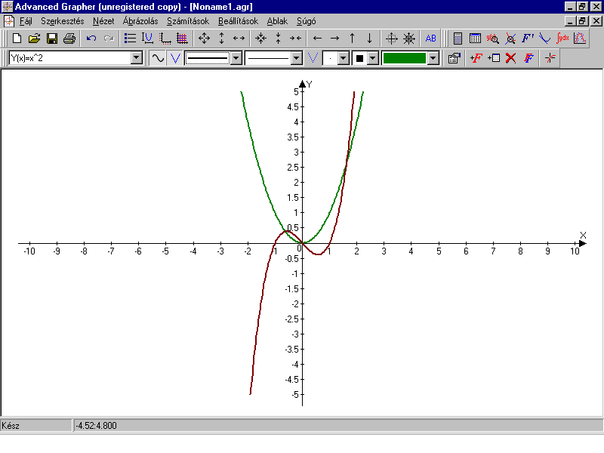The height and width of the screenshot is (453, 604).
Task: Open the black square point style dropdown
Action: pos(372,58)
